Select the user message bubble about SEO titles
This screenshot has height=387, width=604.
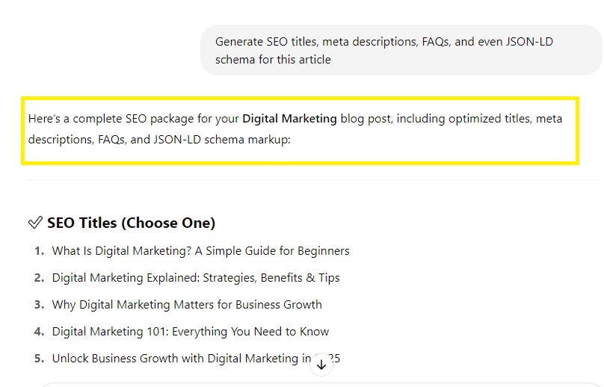[x=401, y=51]
